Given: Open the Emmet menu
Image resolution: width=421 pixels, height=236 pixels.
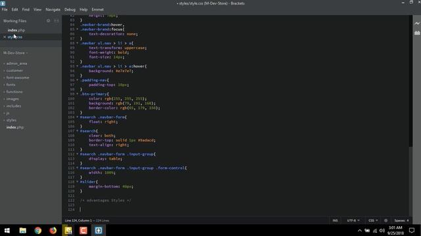Looking at the screenshot, I should [97, 9].
